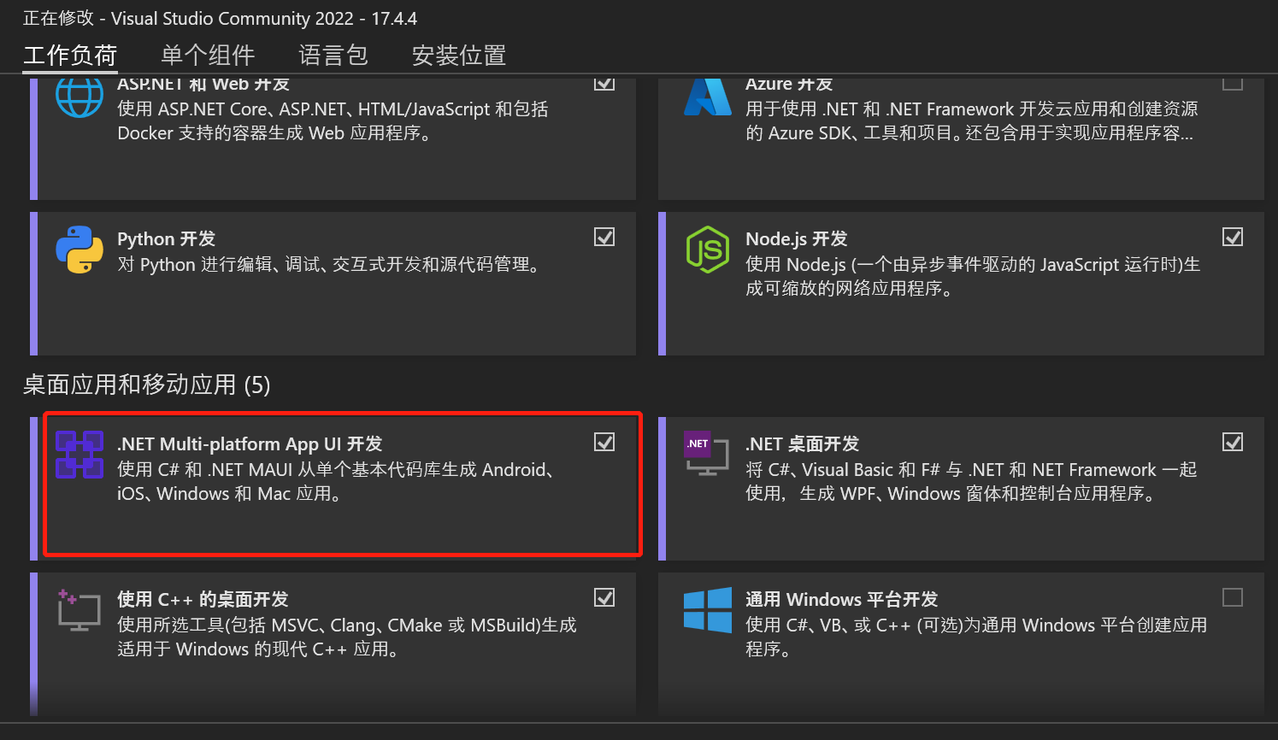This screenshot has height=740, width=1278.
Task: Open the 单个组件 tab
Action: point(208,56)
